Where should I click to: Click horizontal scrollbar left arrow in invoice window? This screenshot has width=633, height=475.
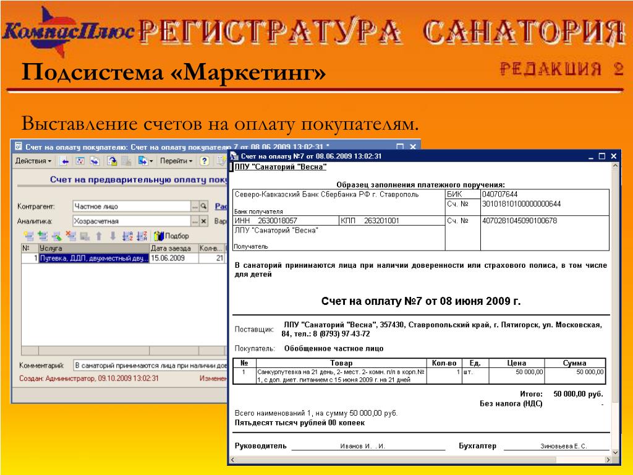[232, 460]
